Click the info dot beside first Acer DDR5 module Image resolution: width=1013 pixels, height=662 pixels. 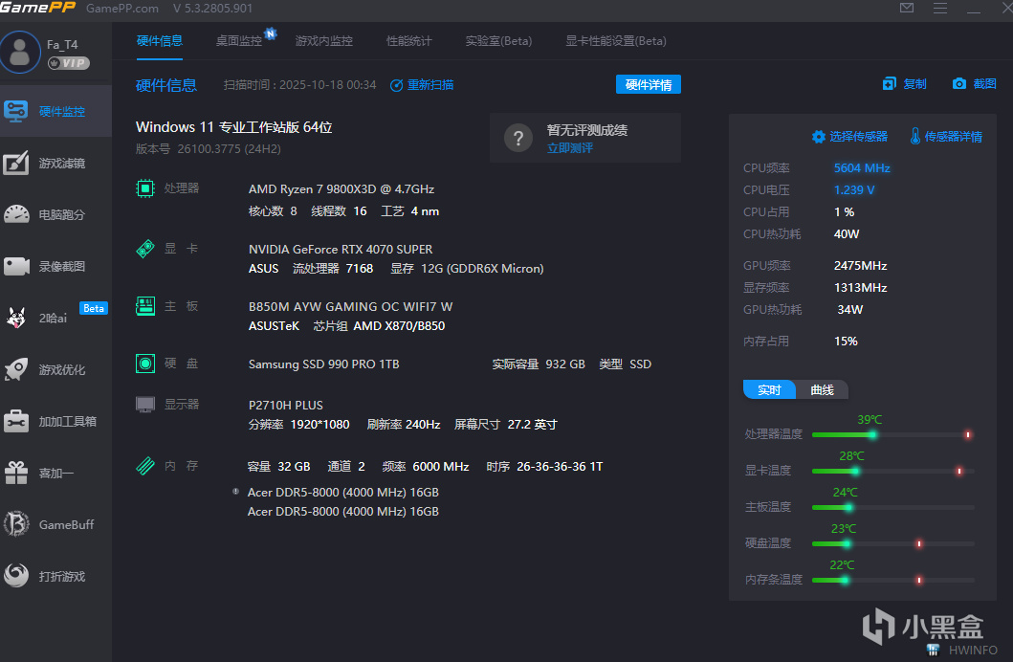pyautogui.click(x=236, y=492)
